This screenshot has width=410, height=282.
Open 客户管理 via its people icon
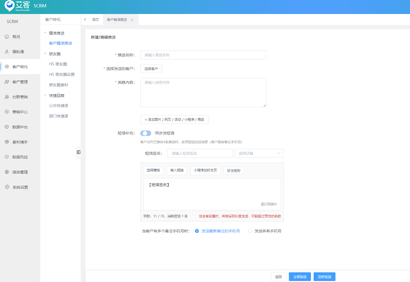(x=7, y=81)
